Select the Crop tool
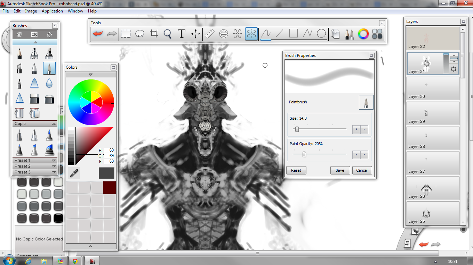Image resolution: width=473 pixels, height=265 pixels. [x=154, y=34]
